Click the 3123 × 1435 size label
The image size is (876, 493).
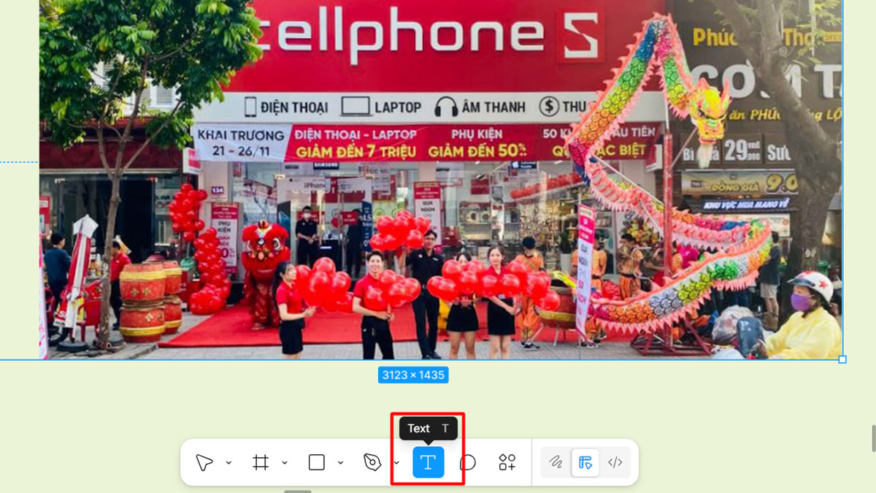click(413, 375)
